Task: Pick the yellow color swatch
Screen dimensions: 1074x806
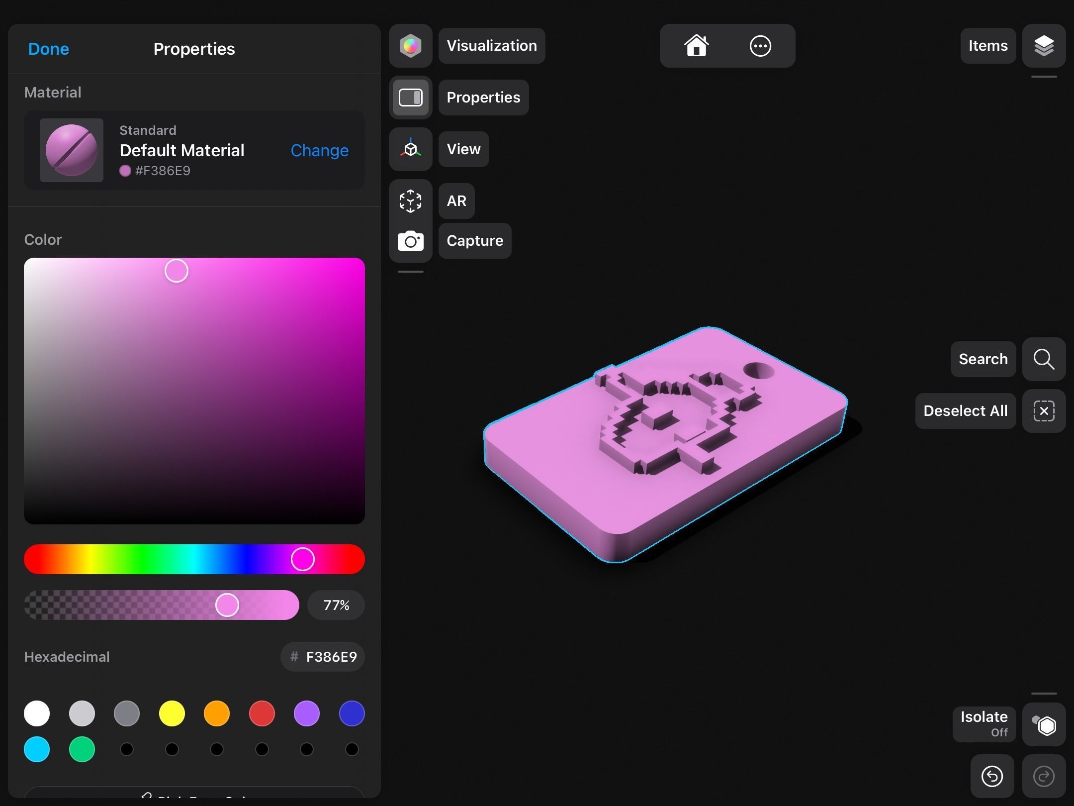Action: click(x=172, y=713)
